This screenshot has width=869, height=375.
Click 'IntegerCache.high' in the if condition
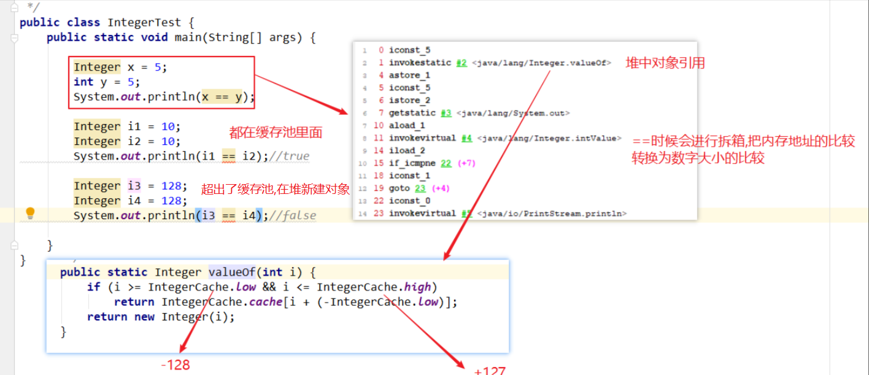coord(374,287)
